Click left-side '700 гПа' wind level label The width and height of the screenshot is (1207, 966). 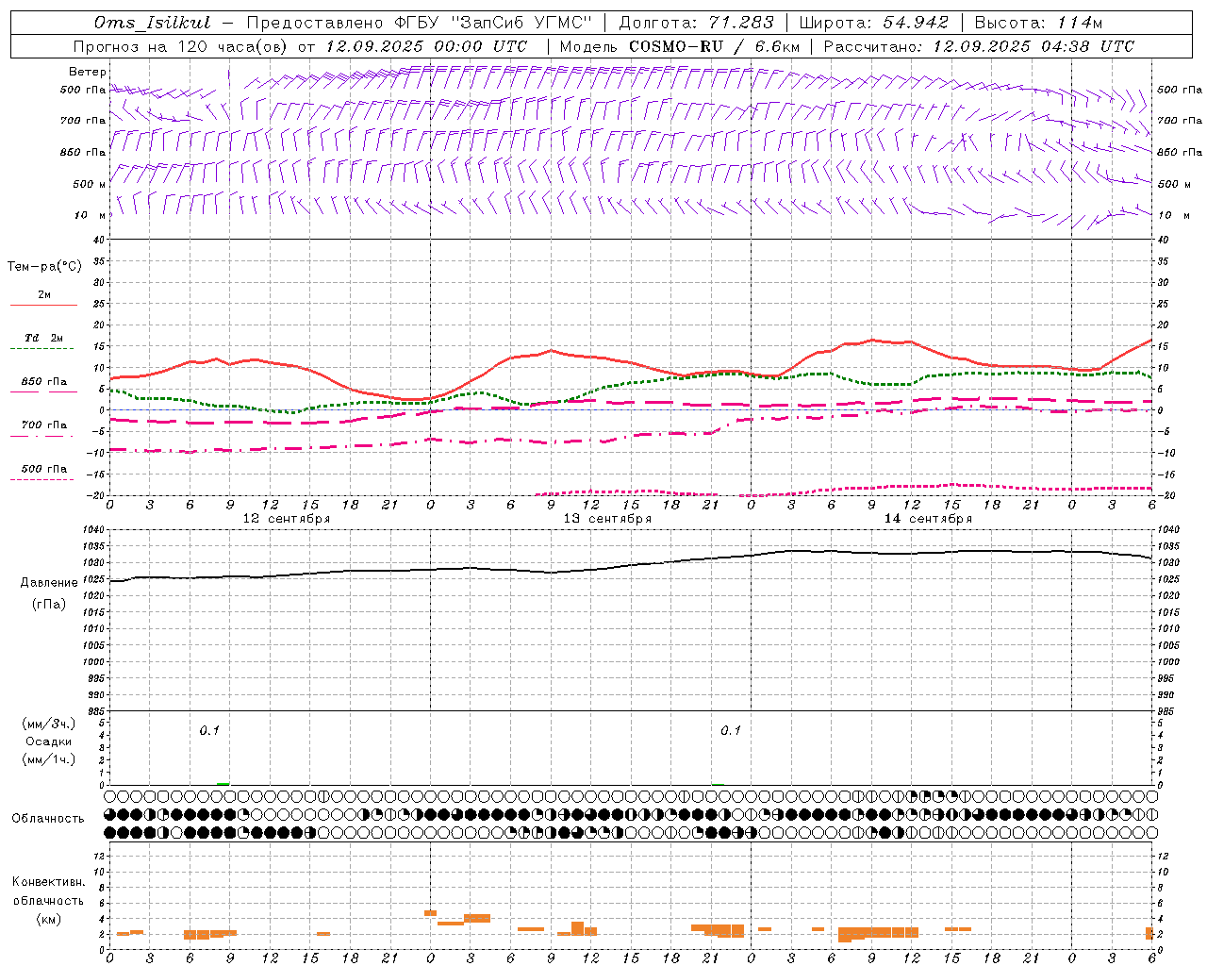(83, 121)
